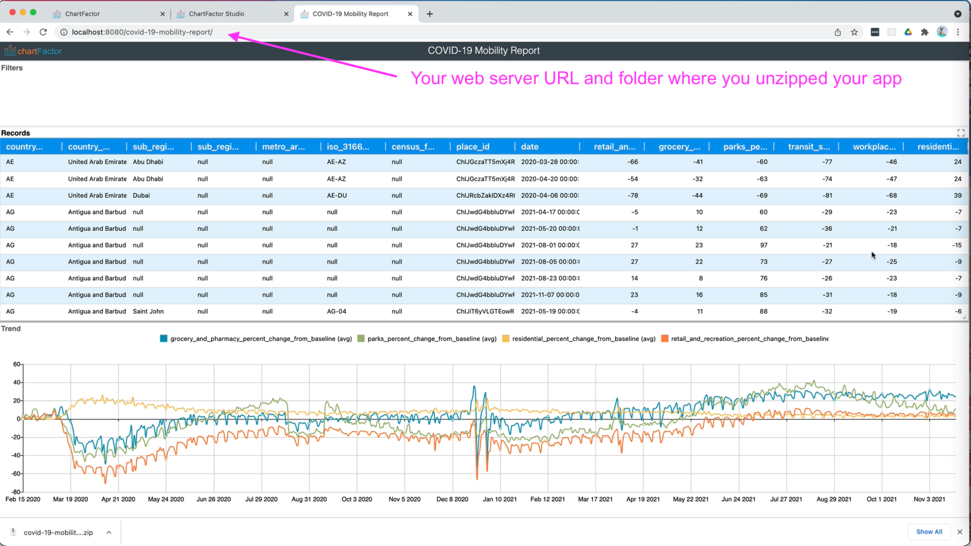Click the site information icon beside URL
This screenshot has height=546, width=971.
[64, 32]
